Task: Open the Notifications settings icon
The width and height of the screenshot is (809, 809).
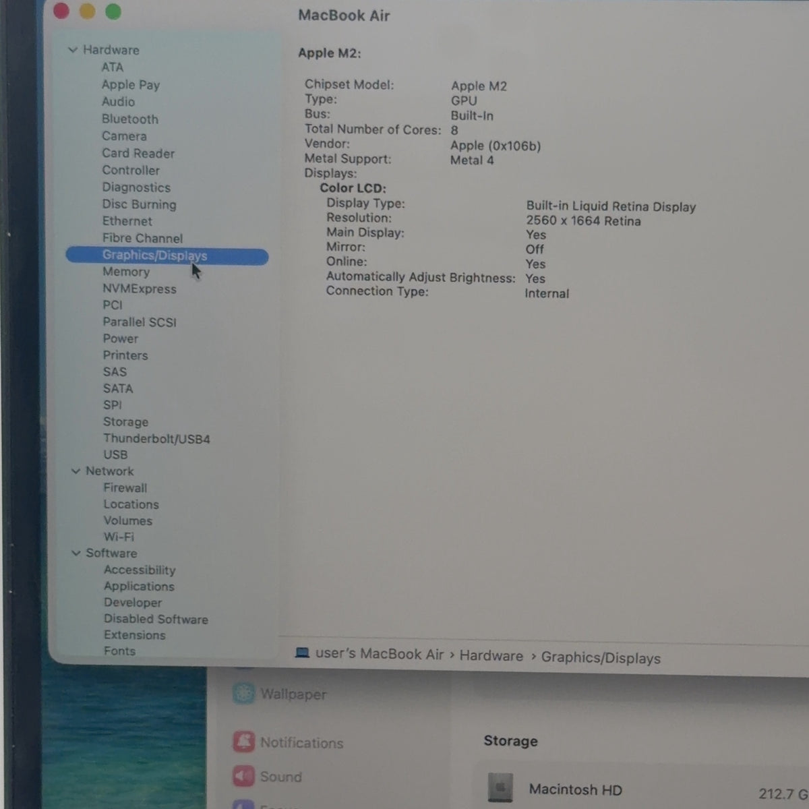Action: tap(244, 742)
